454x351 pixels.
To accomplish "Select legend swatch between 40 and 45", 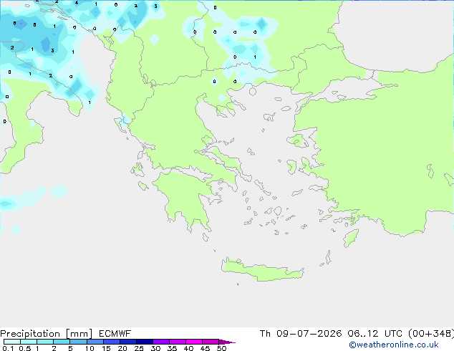I will (x=194, y=342).
